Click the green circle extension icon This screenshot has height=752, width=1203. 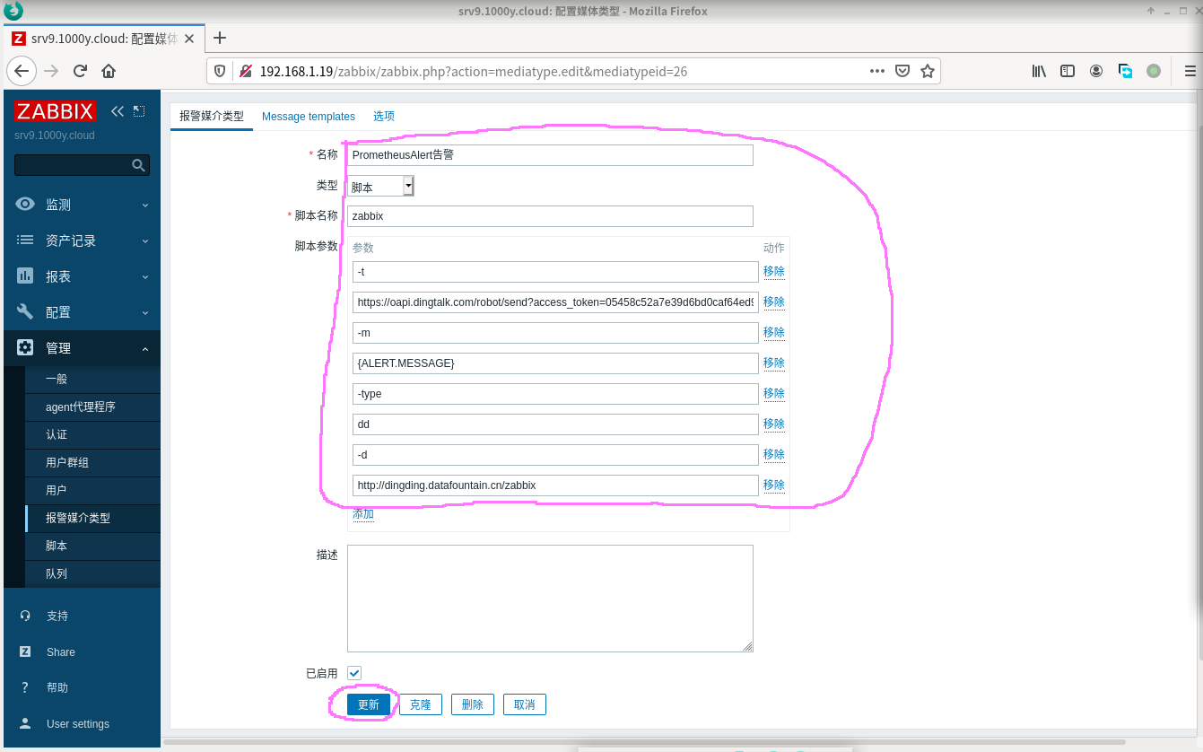1154,71
